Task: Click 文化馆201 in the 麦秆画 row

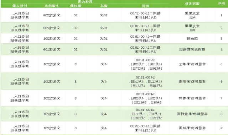Action: (x=52, y=114)
